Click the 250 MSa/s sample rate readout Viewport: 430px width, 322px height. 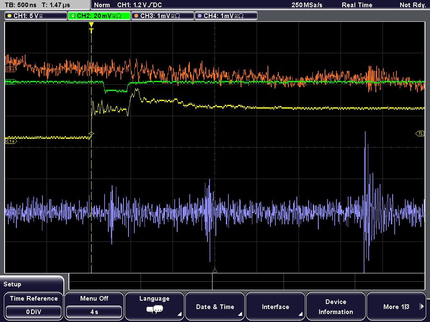pos(307,5)
